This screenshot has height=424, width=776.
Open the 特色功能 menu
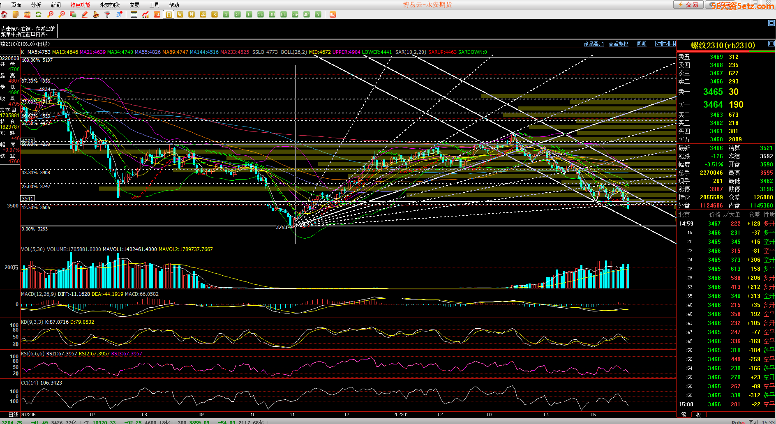pos(80,5)
